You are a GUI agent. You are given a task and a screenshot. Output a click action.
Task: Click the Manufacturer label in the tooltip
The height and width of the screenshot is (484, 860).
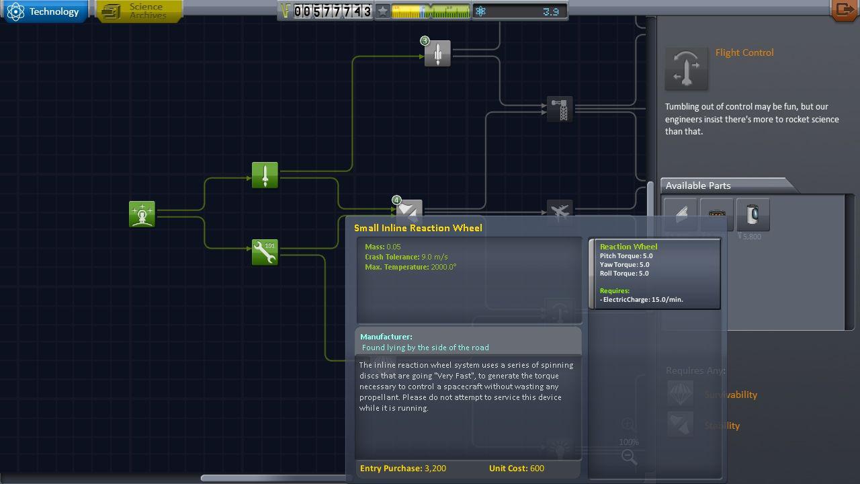386,337
